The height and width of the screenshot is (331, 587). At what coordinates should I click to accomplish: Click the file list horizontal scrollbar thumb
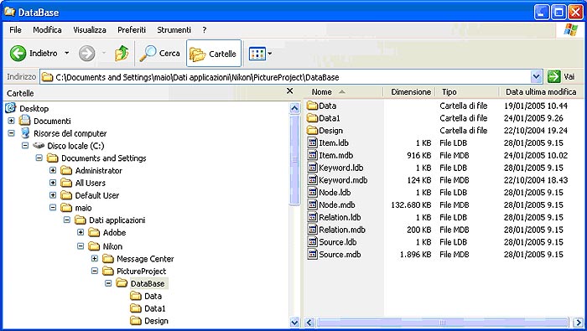tap(442, 322)
